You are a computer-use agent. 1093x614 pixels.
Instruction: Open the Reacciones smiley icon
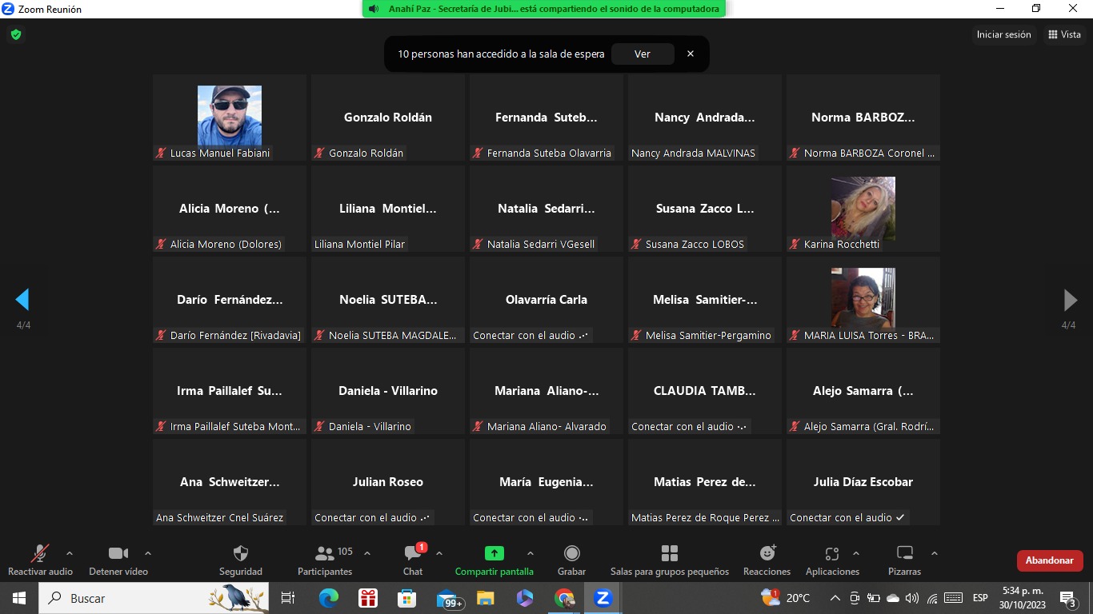767,554
